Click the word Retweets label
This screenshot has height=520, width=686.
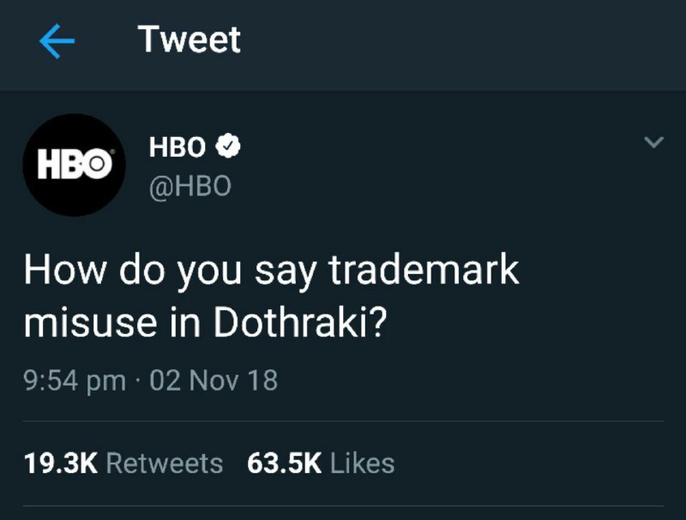[x=165, y=463]
